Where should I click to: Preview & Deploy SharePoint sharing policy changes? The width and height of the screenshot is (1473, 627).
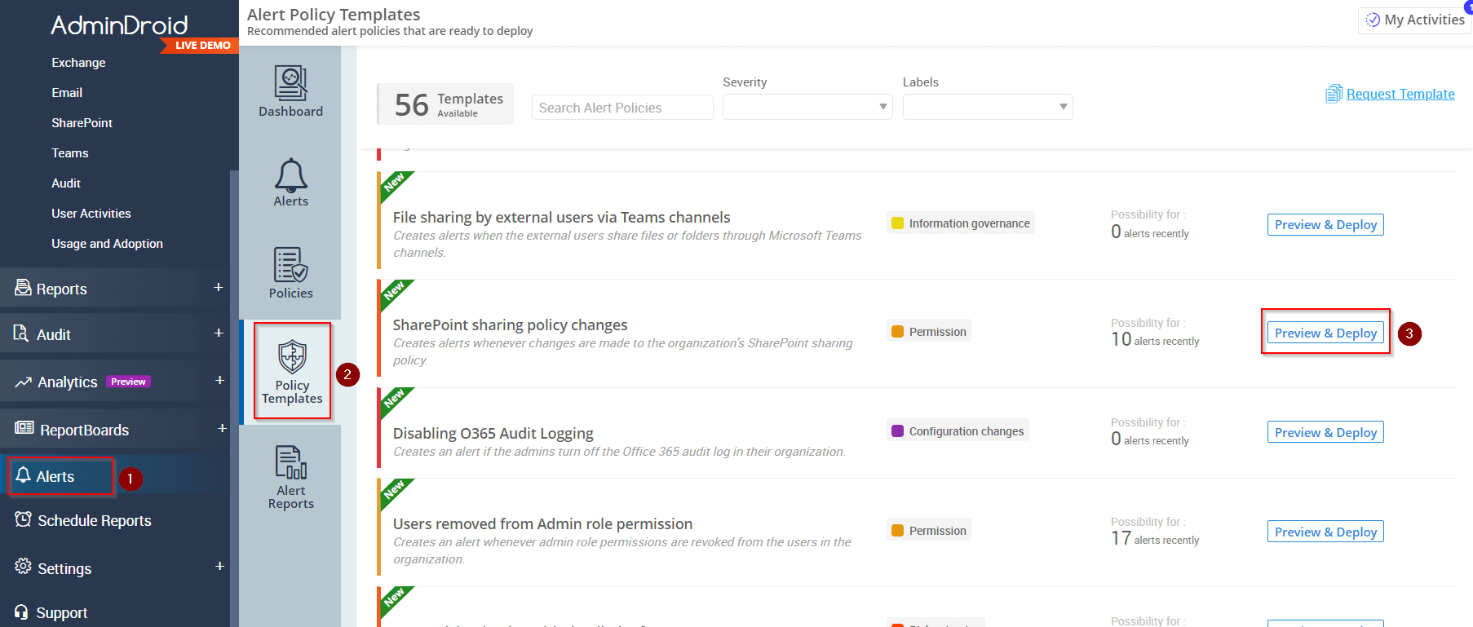point(1325,333)
